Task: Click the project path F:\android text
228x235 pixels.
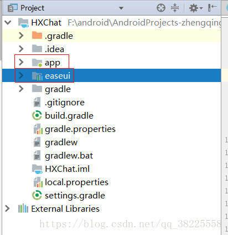Action: pyautogui.click(x=144, y=23)
